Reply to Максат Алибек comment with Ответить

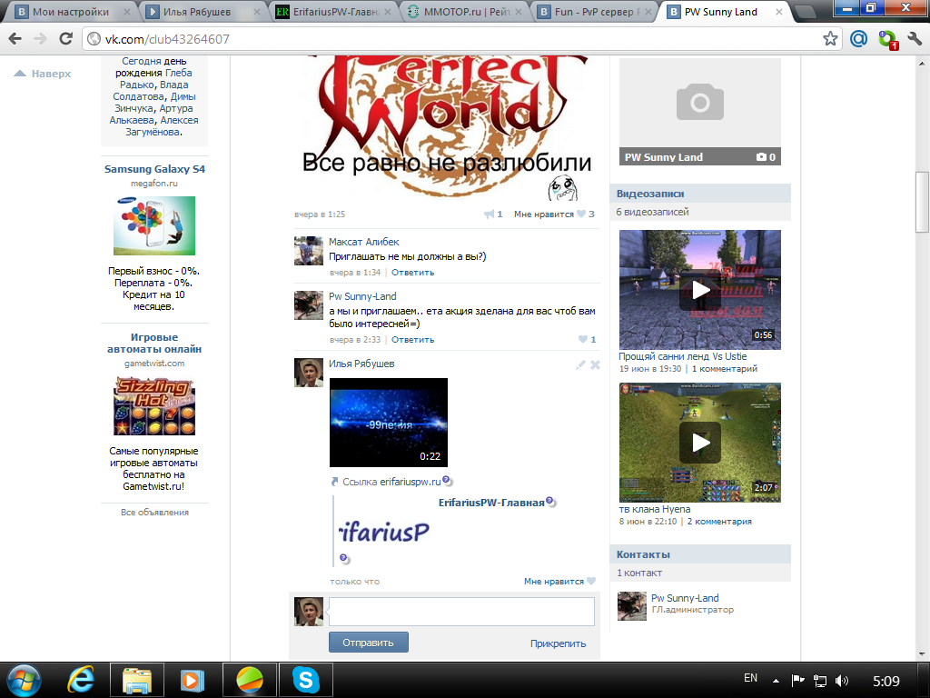coord(412,273)
